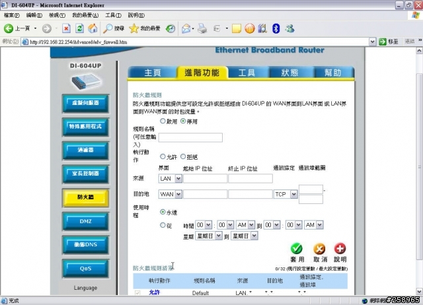Open the File (檔案) menu

pyautogui.click(x=12, y=15)
